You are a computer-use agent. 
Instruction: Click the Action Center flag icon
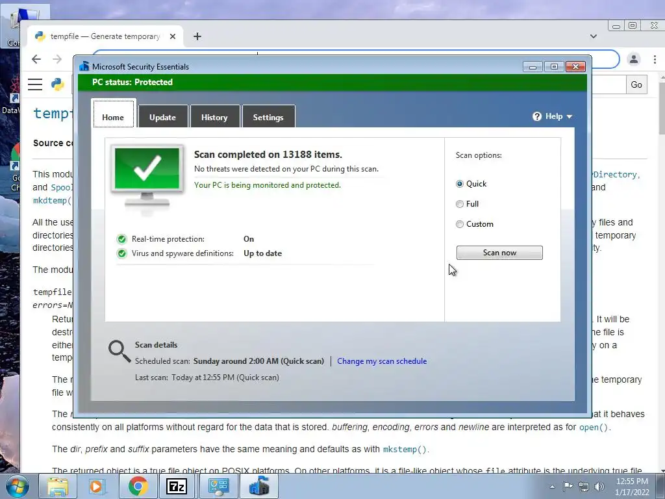[x=568, y=487]
